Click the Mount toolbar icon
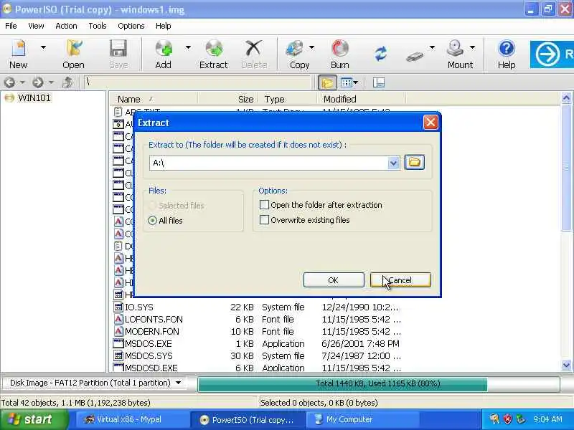This screenshot has height=430, width=574. point(455,49)
